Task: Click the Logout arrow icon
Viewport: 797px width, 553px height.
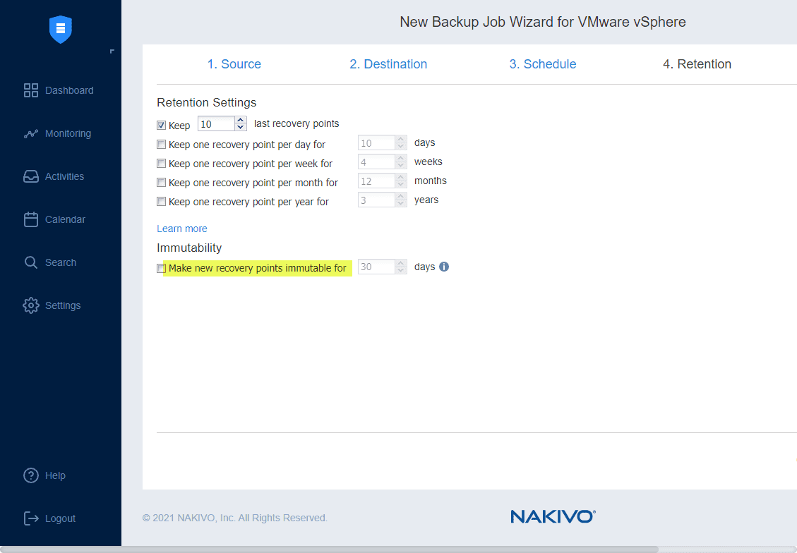Action: pyautogui.click(x=31, y=518)
